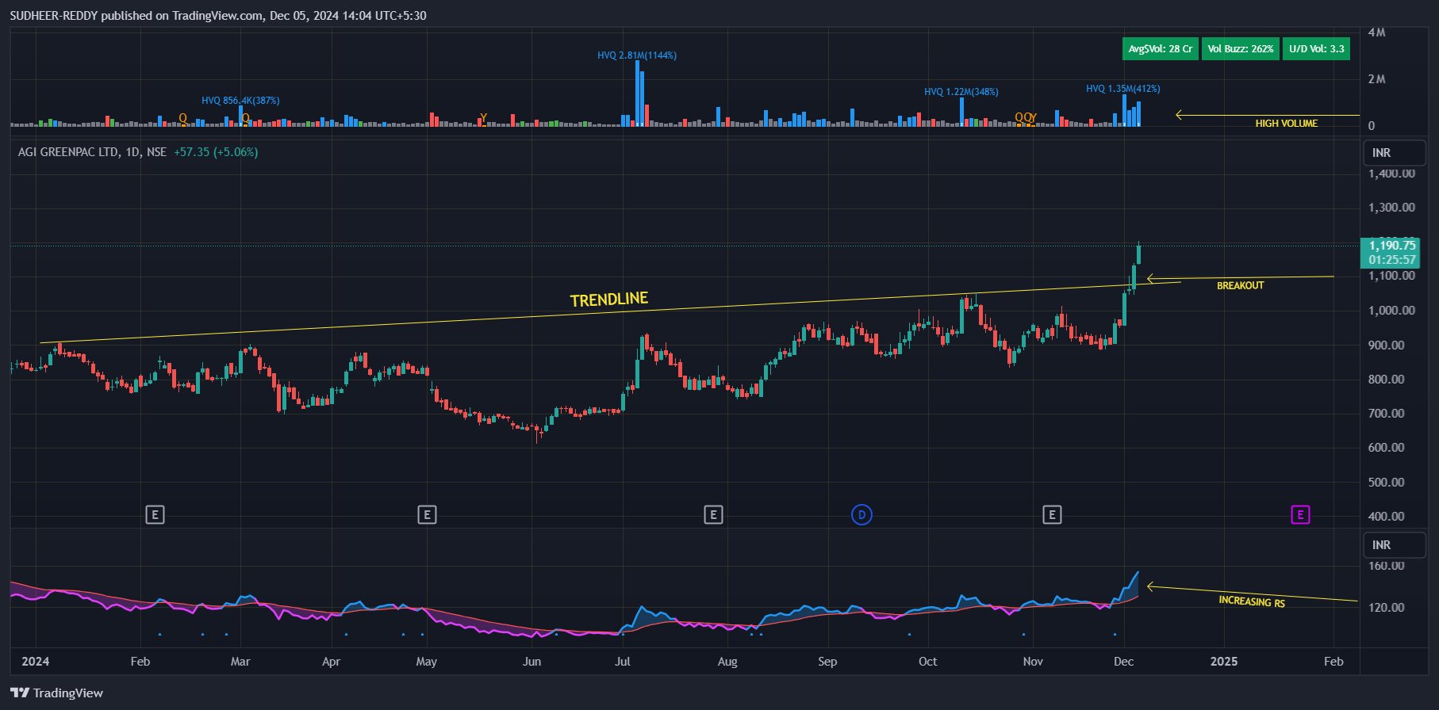The height and width of the screenshot is (710, 1439).
Task: Click the 1,000.00 price axis label
Action: click(x=1391, y=311)
